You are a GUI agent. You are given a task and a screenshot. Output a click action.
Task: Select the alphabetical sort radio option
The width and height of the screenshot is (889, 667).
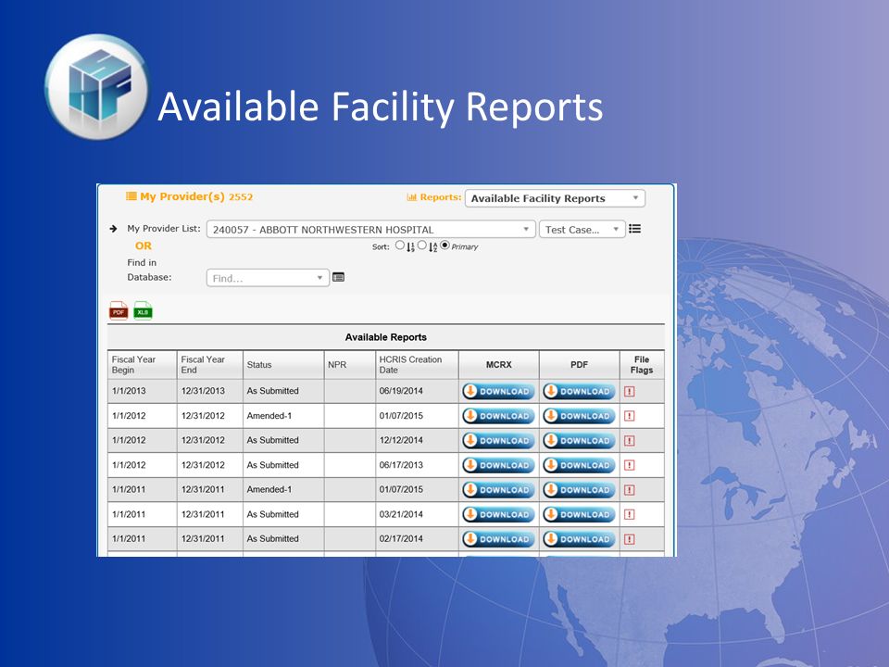pyautogui.click(x=422, y=245)
